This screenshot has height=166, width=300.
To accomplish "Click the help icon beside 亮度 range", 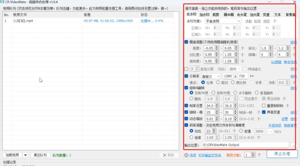I will pos(242,48).
